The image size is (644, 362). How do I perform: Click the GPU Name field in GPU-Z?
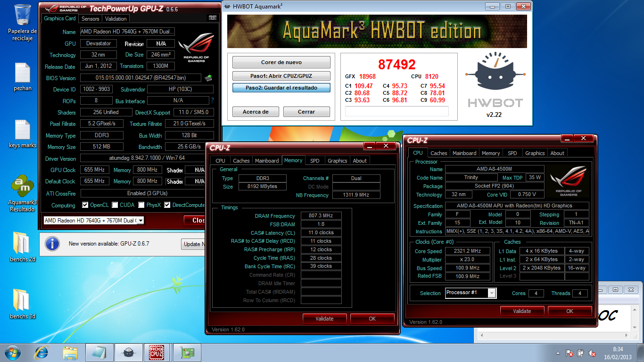[127, 32]
